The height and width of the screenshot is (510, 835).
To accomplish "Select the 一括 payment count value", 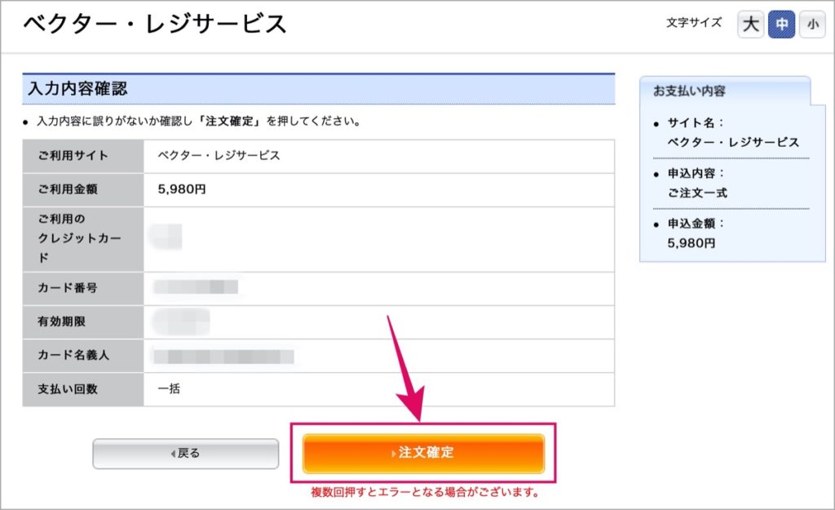I will point(169,388).
